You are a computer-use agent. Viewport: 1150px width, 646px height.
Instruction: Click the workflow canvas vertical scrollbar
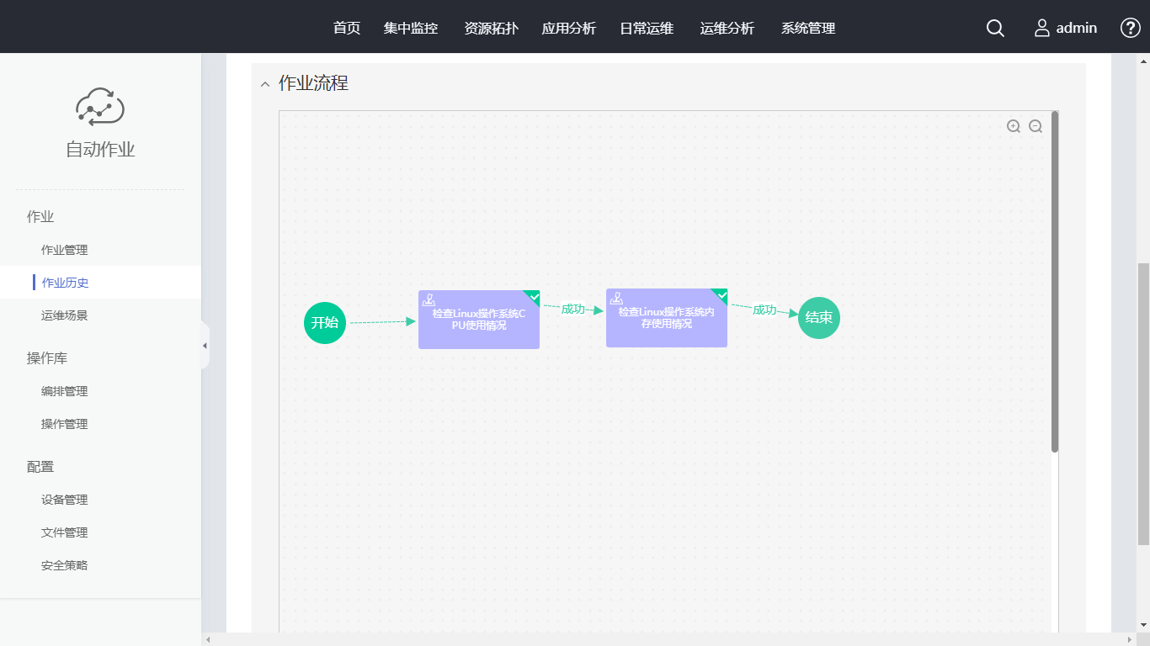pos(1055,282)
